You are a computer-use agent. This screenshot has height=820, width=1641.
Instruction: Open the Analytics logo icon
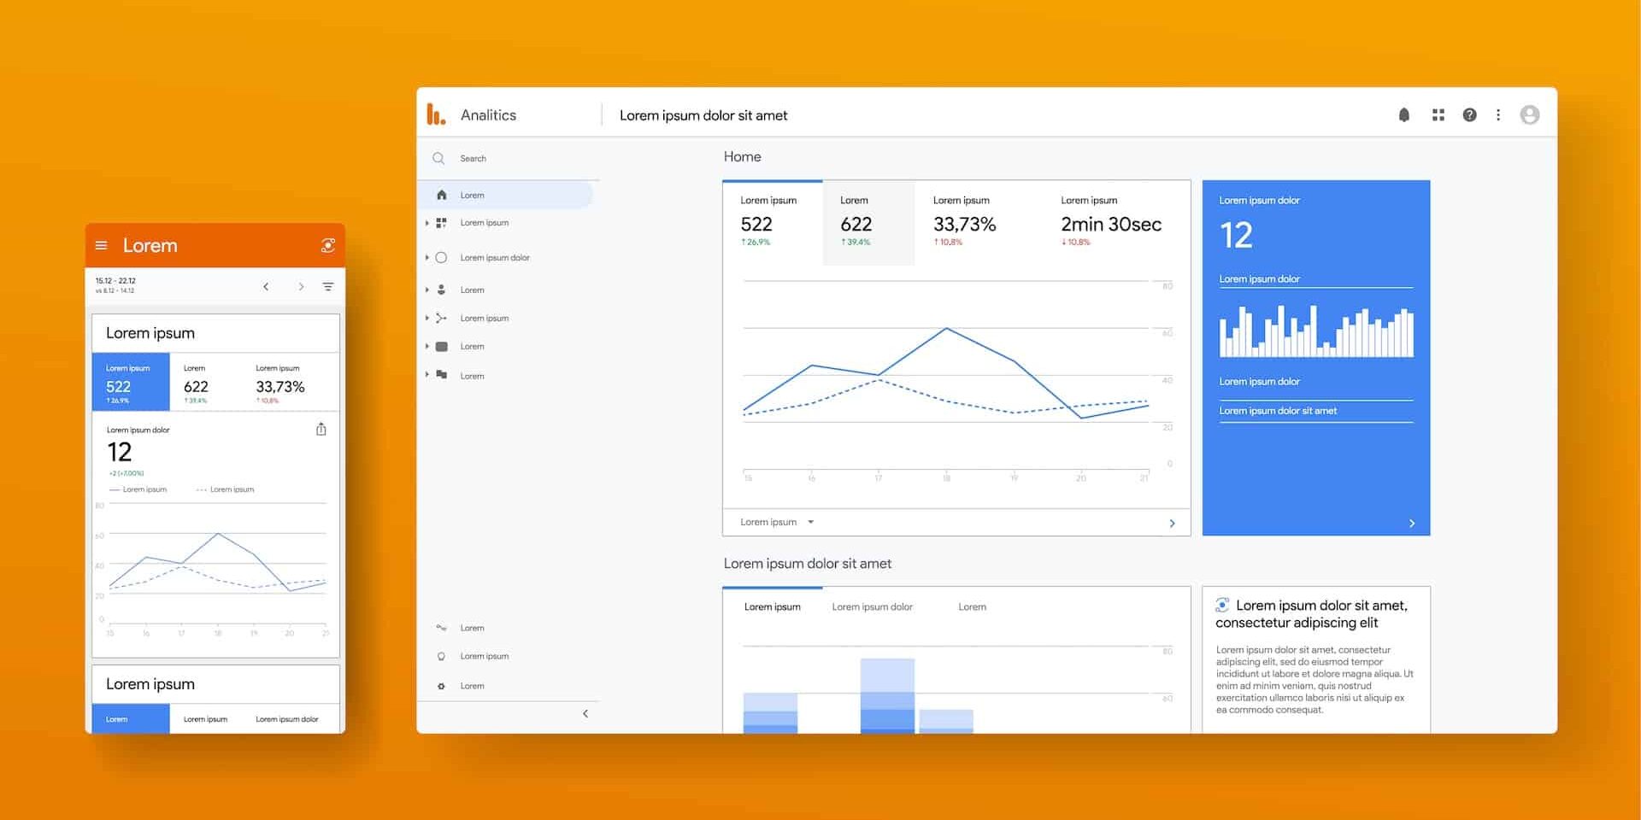(x=436, y=114)
